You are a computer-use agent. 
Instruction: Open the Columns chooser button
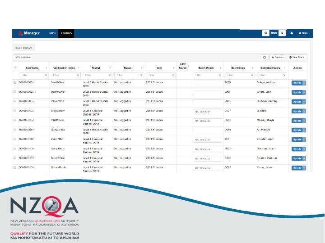(278, 57)
